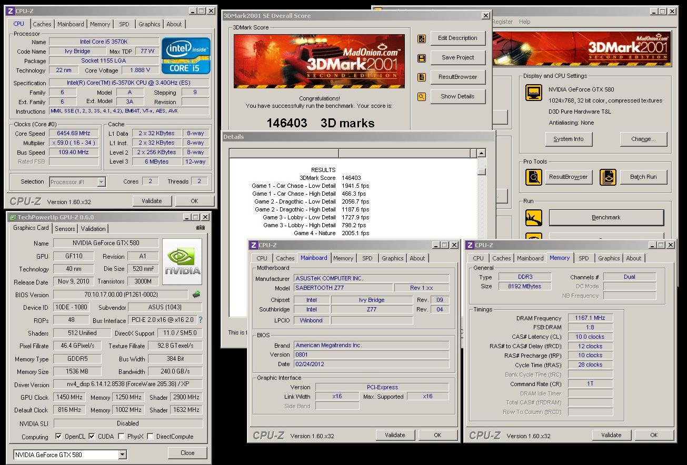
Task: Click the Multiplier value x 59.0
Action: 74,143
